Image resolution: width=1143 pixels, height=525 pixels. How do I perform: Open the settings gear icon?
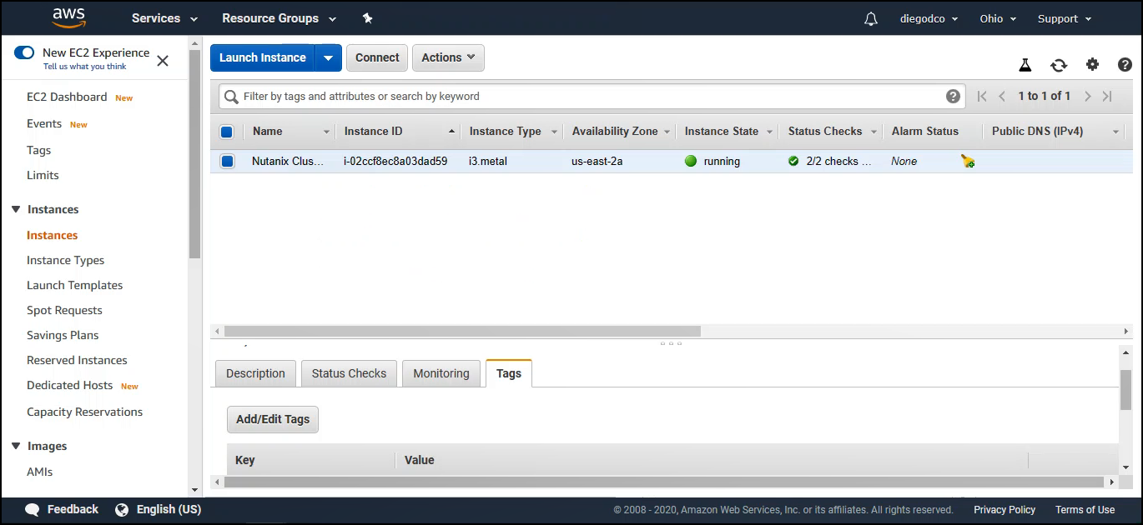pyautogui.click(x=1092, y=65)
